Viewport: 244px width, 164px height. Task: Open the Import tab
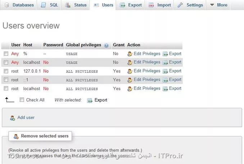[x=159, y=5]
